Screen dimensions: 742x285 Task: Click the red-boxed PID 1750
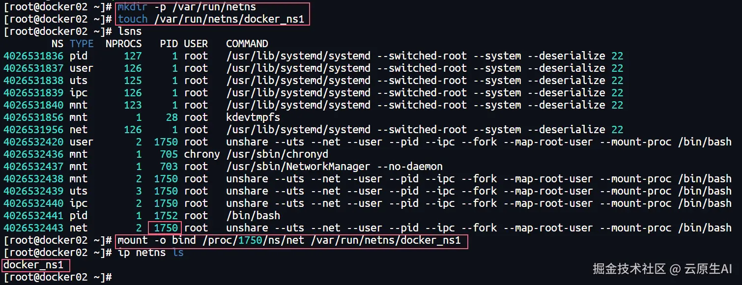[x=166, y=228]
